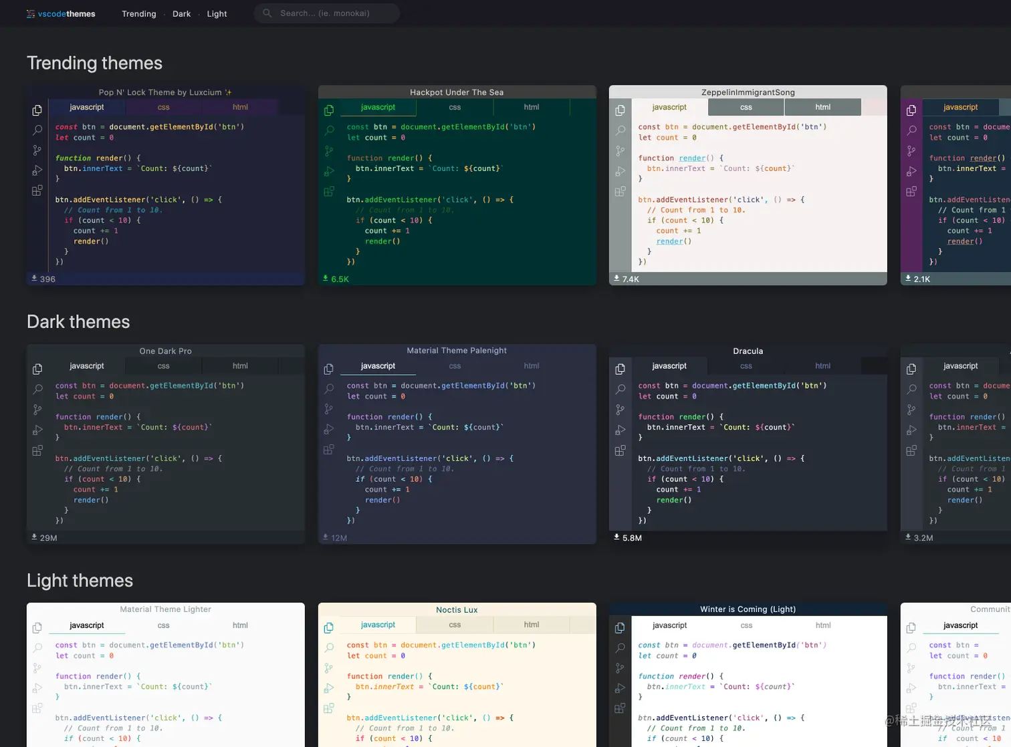1011x747 pixels.
Task: Click explorer files icon in ZeppelinImmigrantSong card
Action: pyautogui.click(x=621, y=110)
